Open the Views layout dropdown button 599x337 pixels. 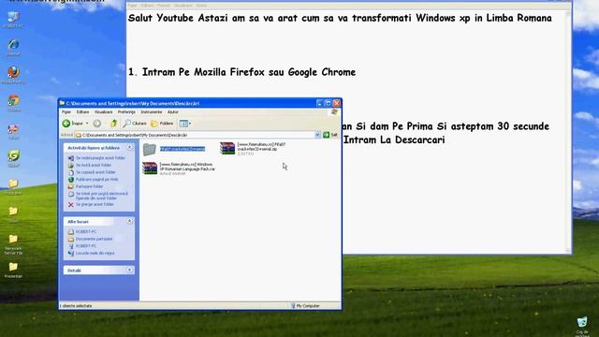click(185, 124)
